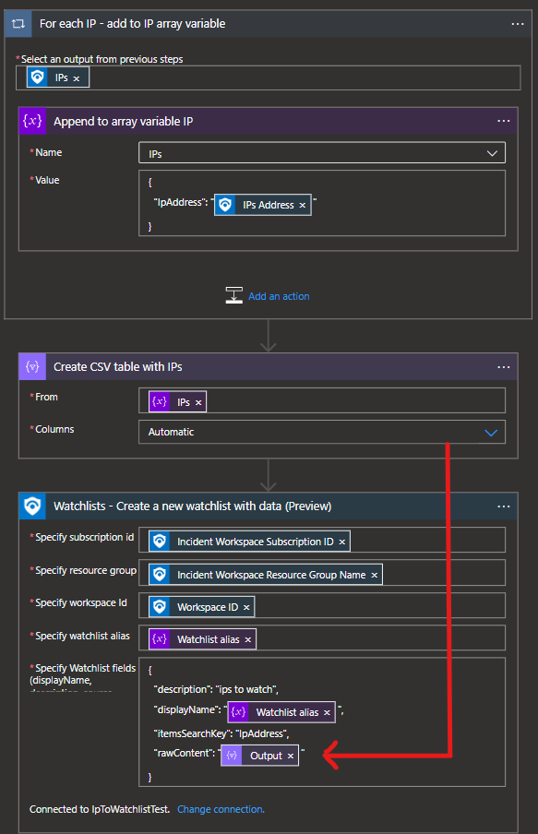Click the variable icon on the displayName Watchlist alias token

pyautogui.click(x=238, y=712)
